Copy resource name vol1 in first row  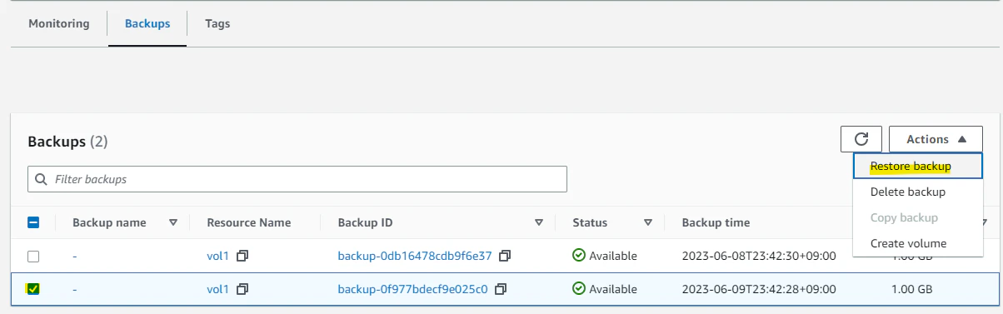[242, 256]
